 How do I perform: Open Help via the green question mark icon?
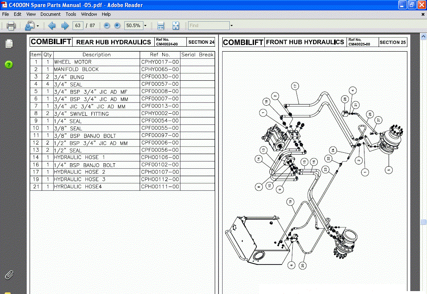tap(9, 65)
